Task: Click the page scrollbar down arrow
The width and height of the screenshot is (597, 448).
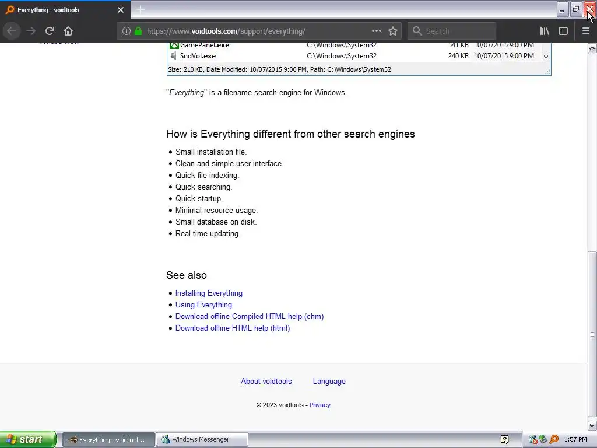Action: [x=592, y=425]
